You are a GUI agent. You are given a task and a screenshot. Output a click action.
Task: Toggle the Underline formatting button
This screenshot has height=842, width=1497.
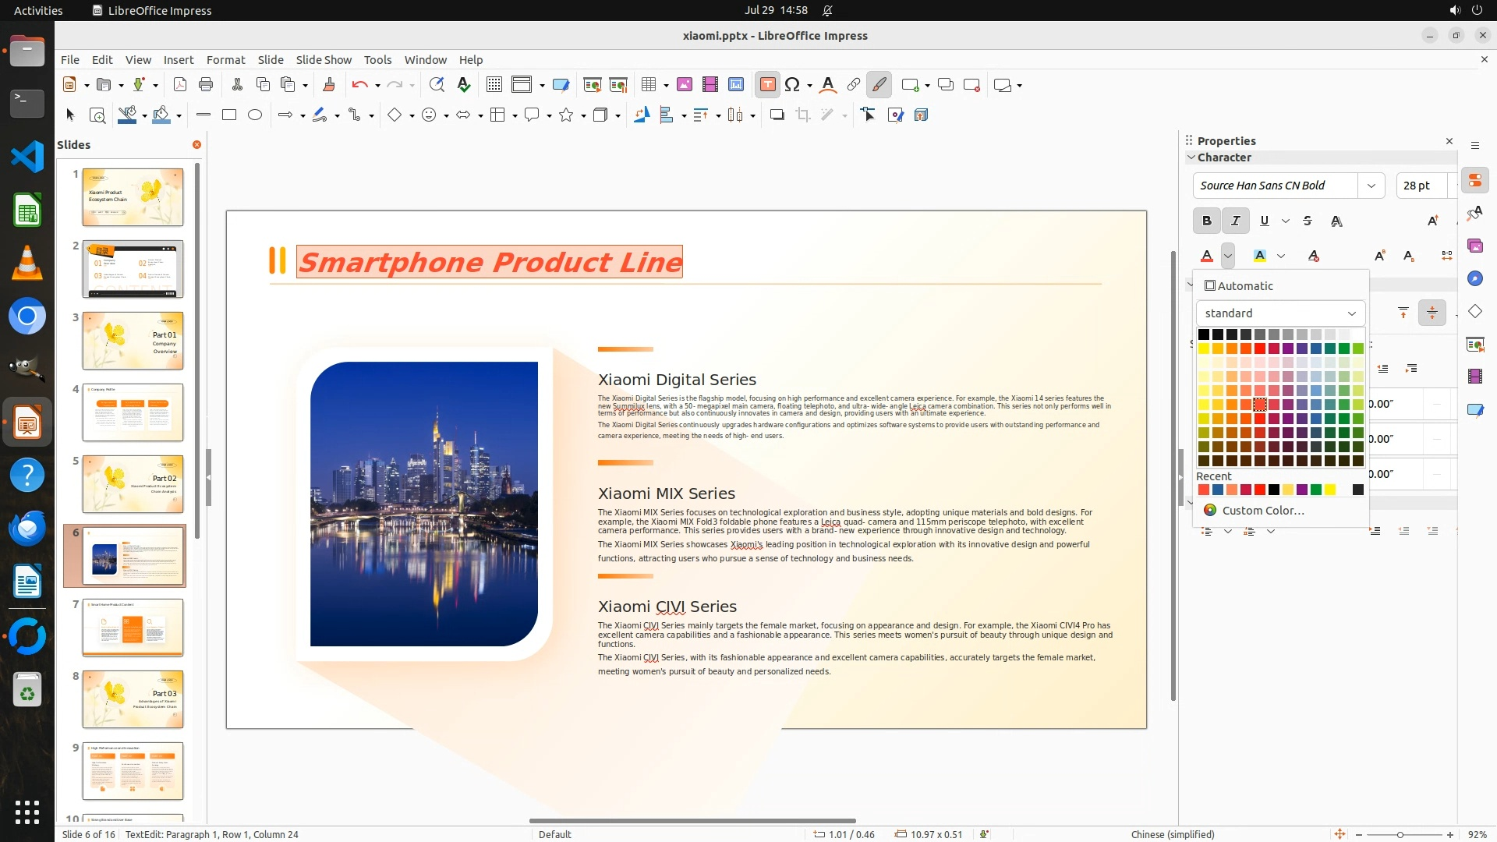pyautogui.click(x=1264, y=221)
